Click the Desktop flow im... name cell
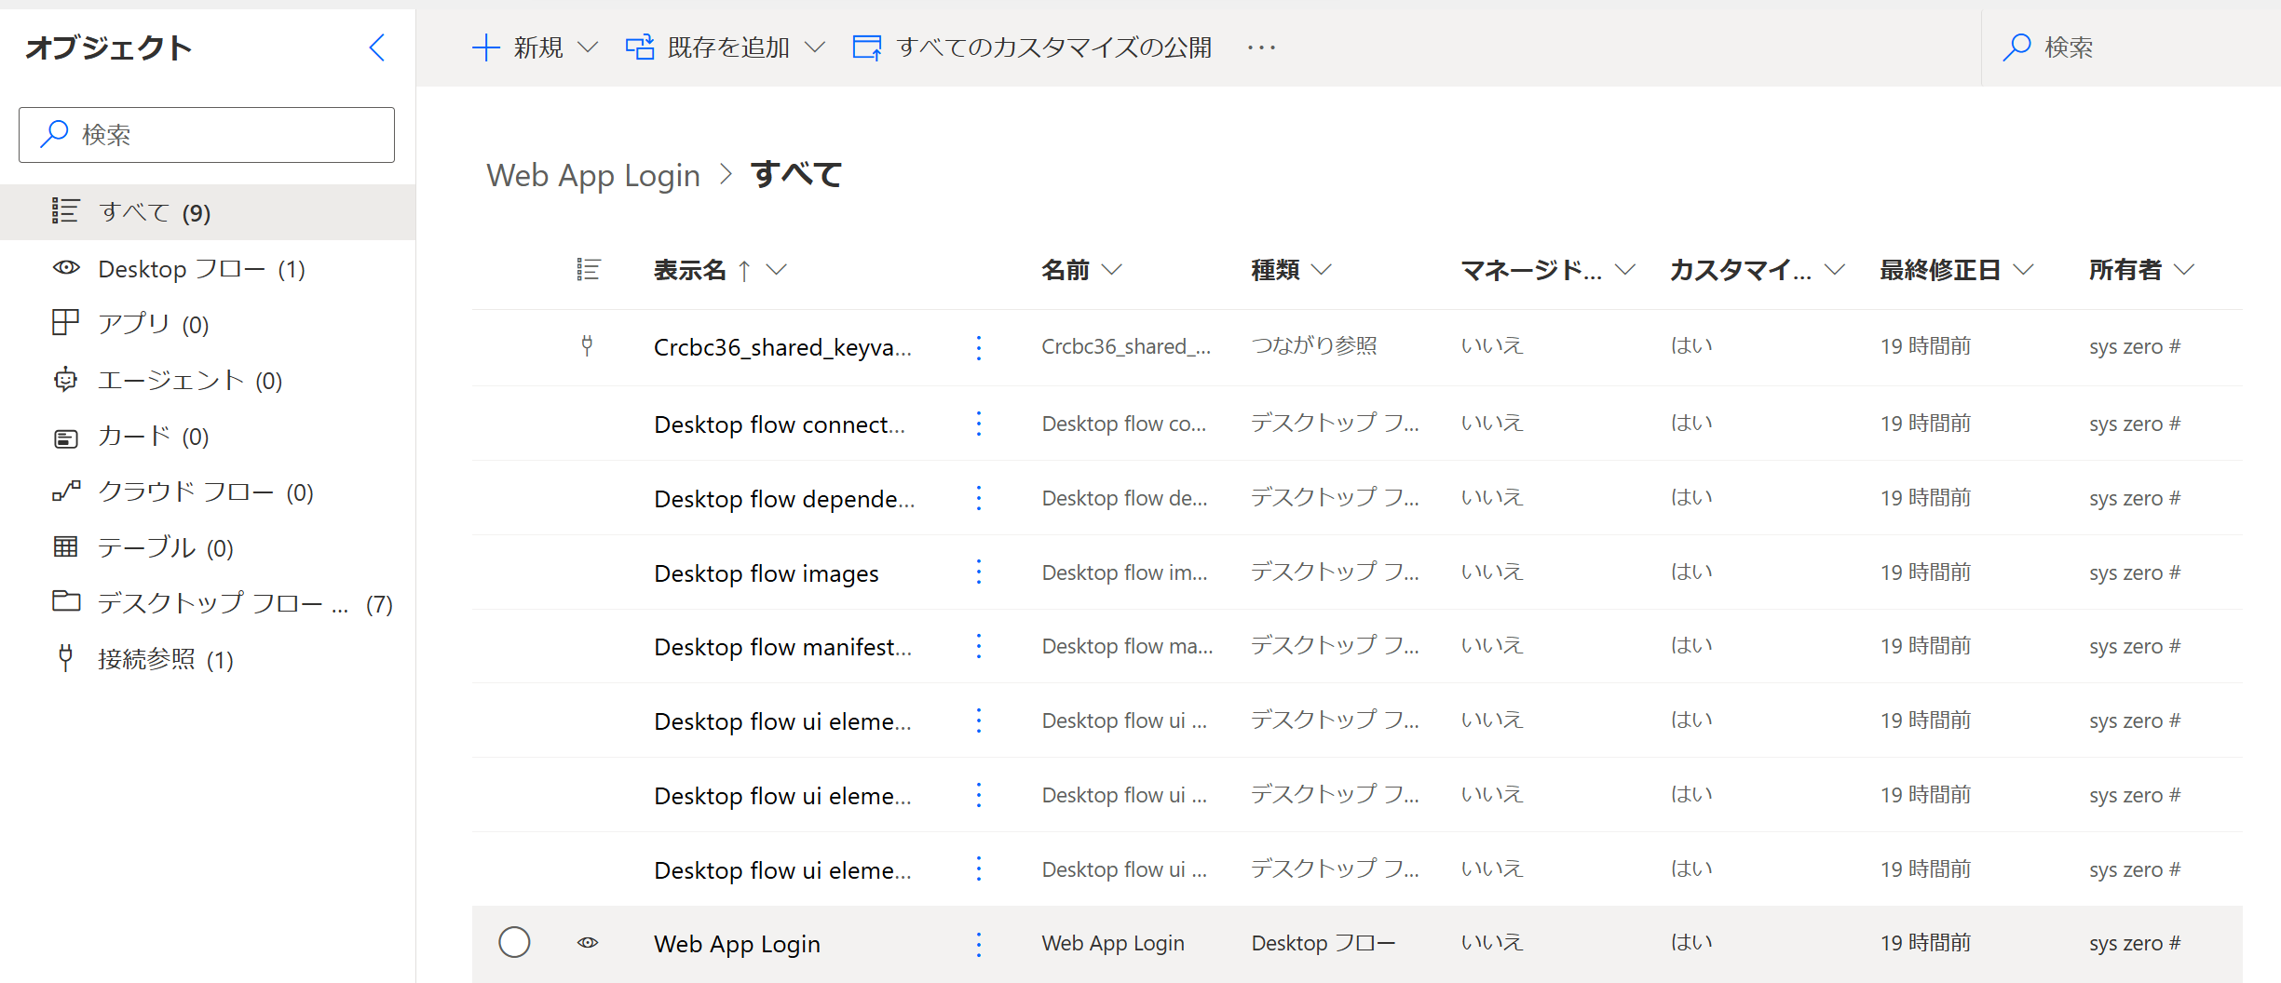 pyautogui.click(x=1124, y=572)
